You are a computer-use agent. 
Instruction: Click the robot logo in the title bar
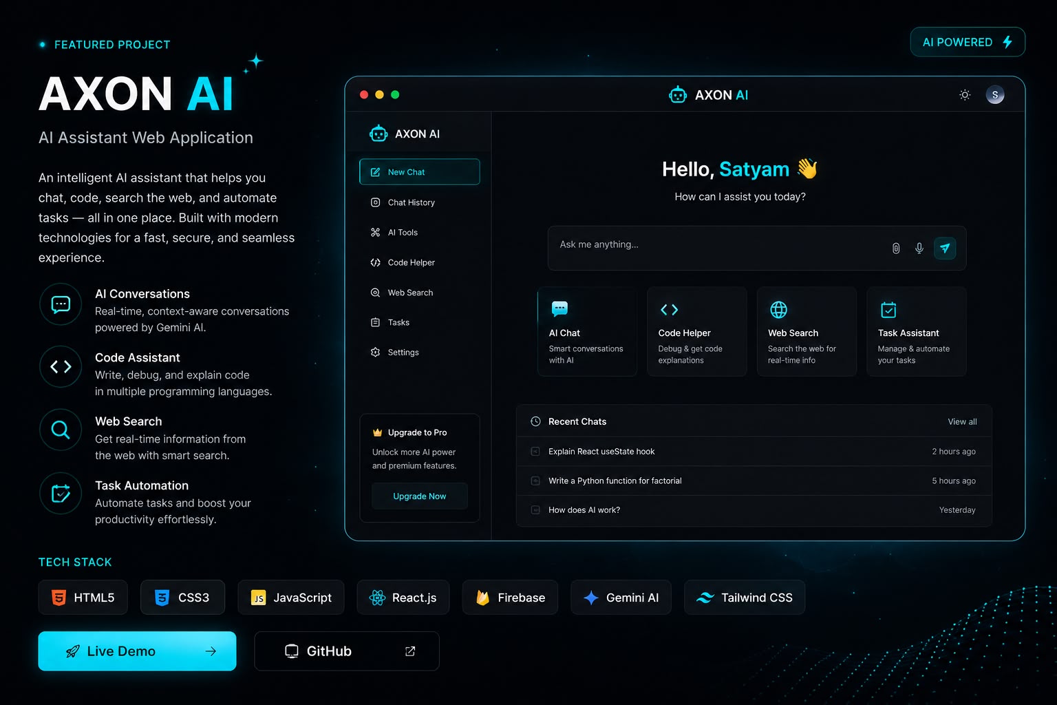(678, 95)
